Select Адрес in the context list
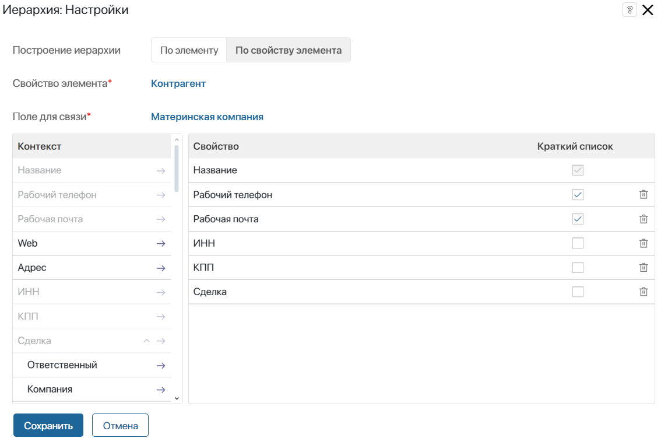The width and height of the screenshot is (661, 438). (x=92, y=268)
